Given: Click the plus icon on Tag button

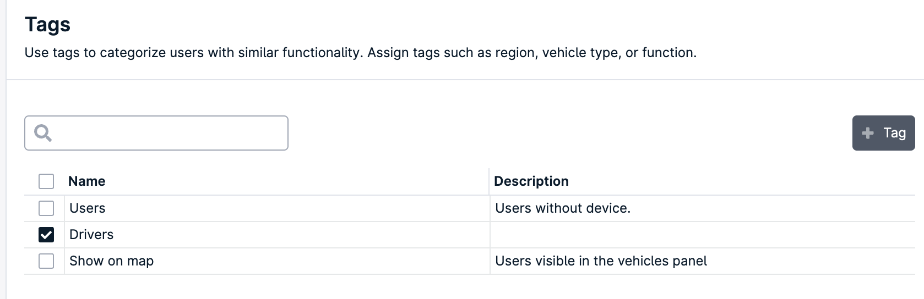Looking at the screenshot, I should tap(868, 133).
